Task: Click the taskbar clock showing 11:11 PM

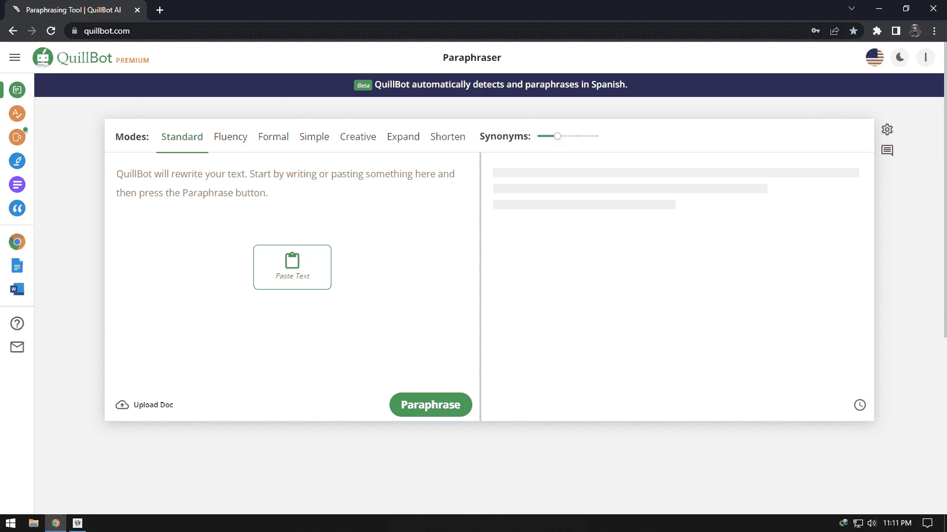Action: tap(897, 523)
